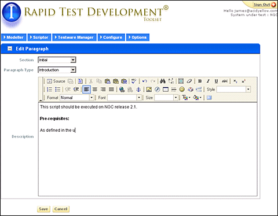Click the Bold formatting icon

tap(200, 81)
